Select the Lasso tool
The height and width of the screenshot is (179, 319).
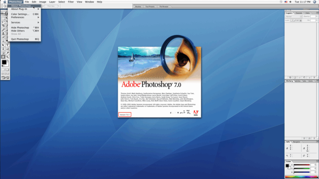(x=3, y=22)
